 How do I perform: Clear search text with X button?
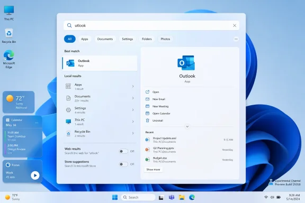pyautogui.click(x=235, y=25)
